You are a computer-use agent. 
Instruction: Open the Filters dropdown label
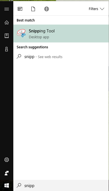93,9
